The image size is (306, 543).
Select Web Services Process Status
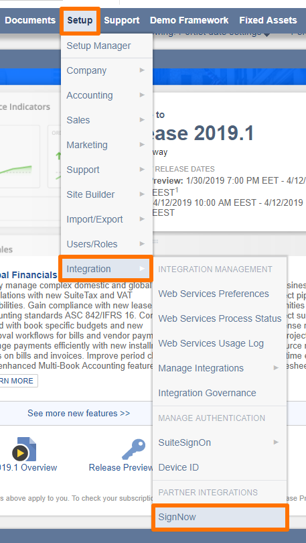220,318
